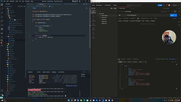Select the 'none' body type radio button

119,21
